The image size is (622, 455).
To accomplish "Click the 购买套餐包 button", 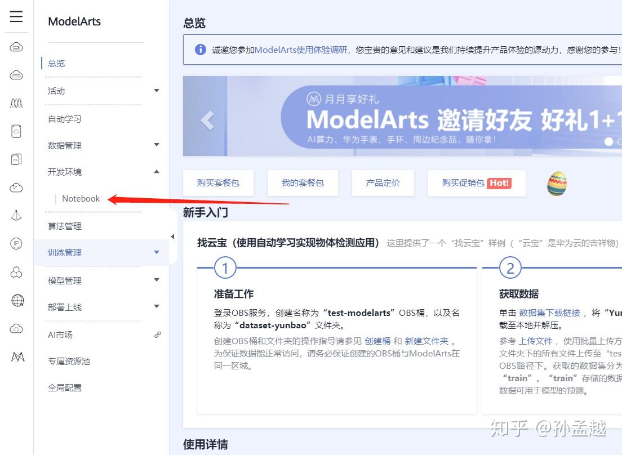I will tap(218, 182).
